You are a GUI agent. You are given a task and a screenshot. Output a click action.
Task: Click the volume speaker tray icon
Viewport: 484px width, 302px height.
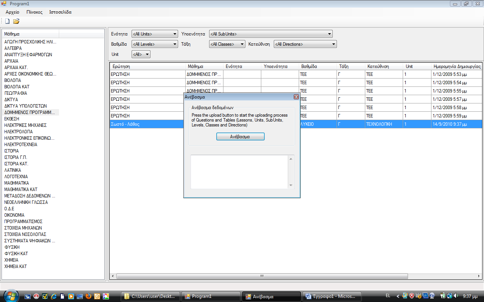(x=456, y=296)
